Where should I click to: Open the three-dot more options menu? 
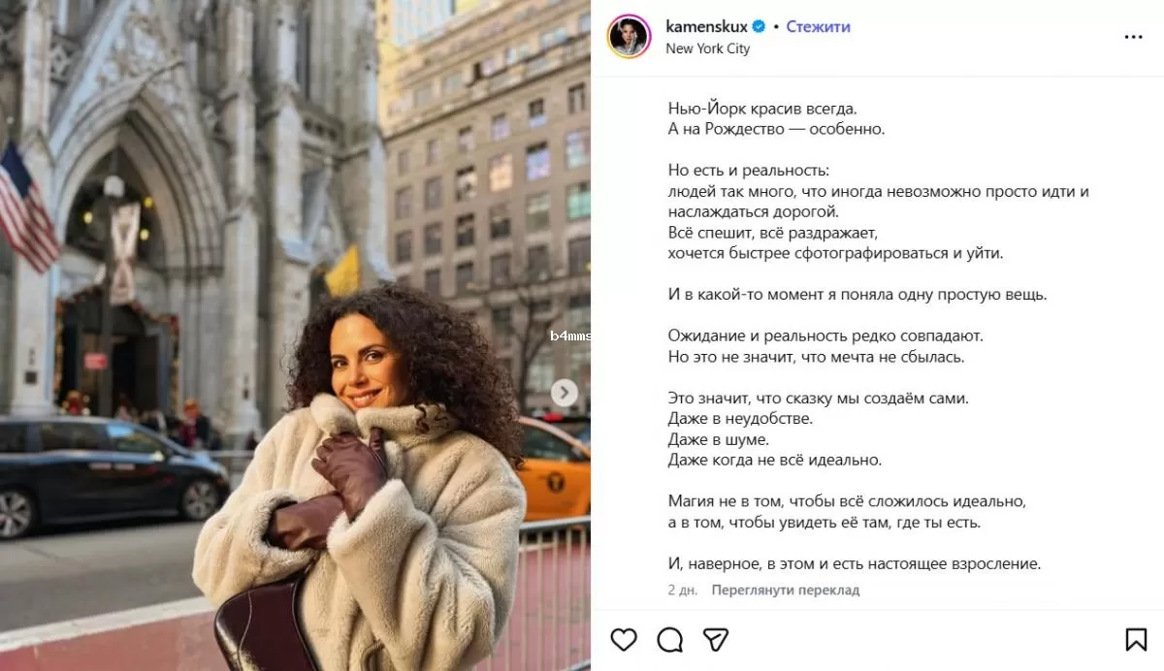pyautogui.click(x=1133, y=37)
